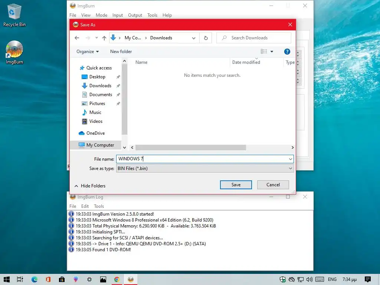This screenshot has height=285, width=380.
Task: Click the forward arrow in Save As dialog
Action: point(88,38)
